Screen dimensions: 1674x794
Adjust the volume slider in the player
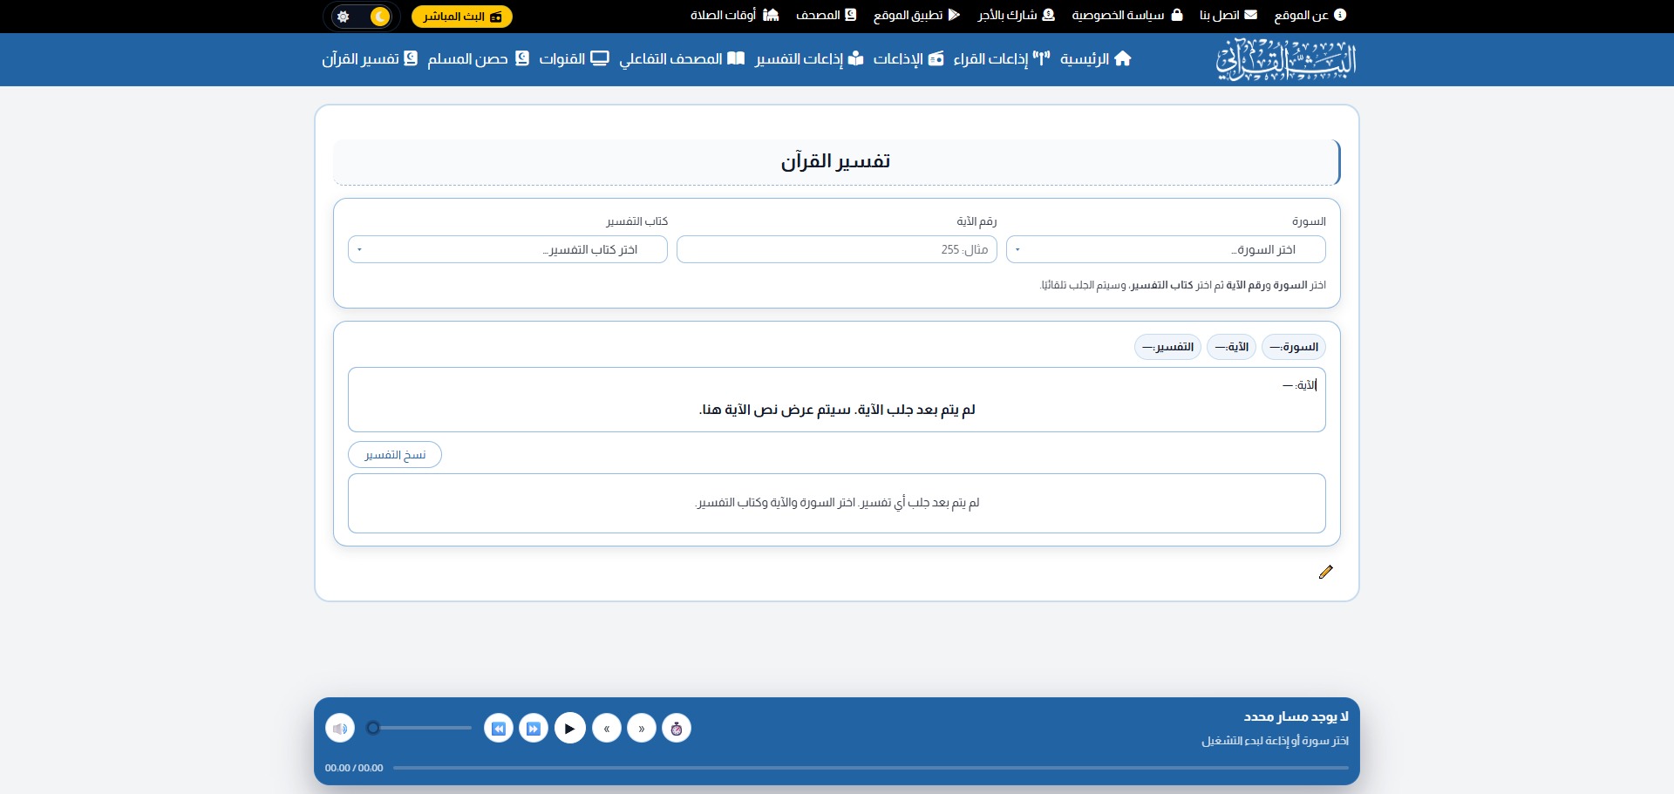click(421, 728)
